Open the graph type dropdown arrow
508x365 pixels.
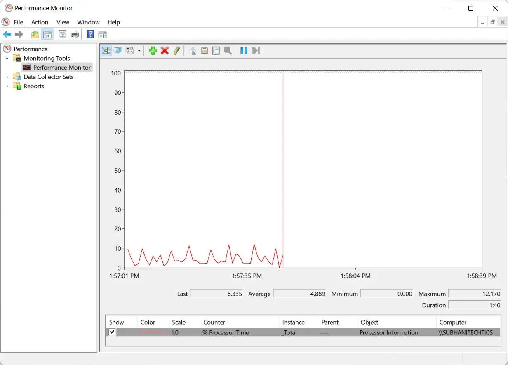[139, 51]
